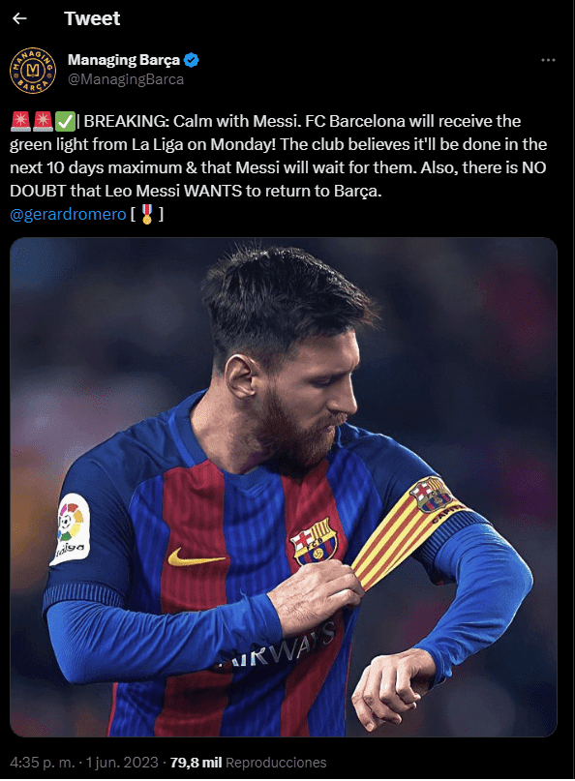
Task: Click the word BREAKING in the tweet
Action: tap(126, 121)
